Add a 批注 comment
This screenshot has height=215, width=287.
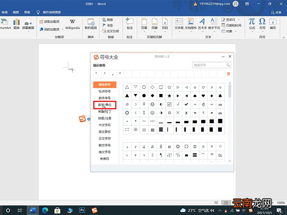click(130, 24)
